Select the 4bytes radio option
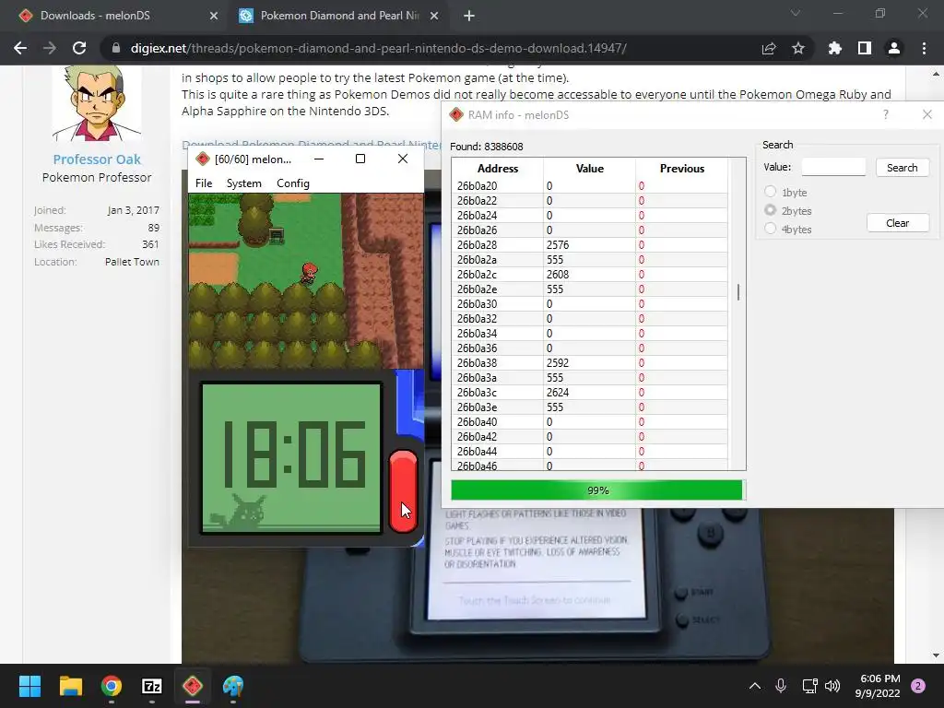944x708 pixels. 770,229
